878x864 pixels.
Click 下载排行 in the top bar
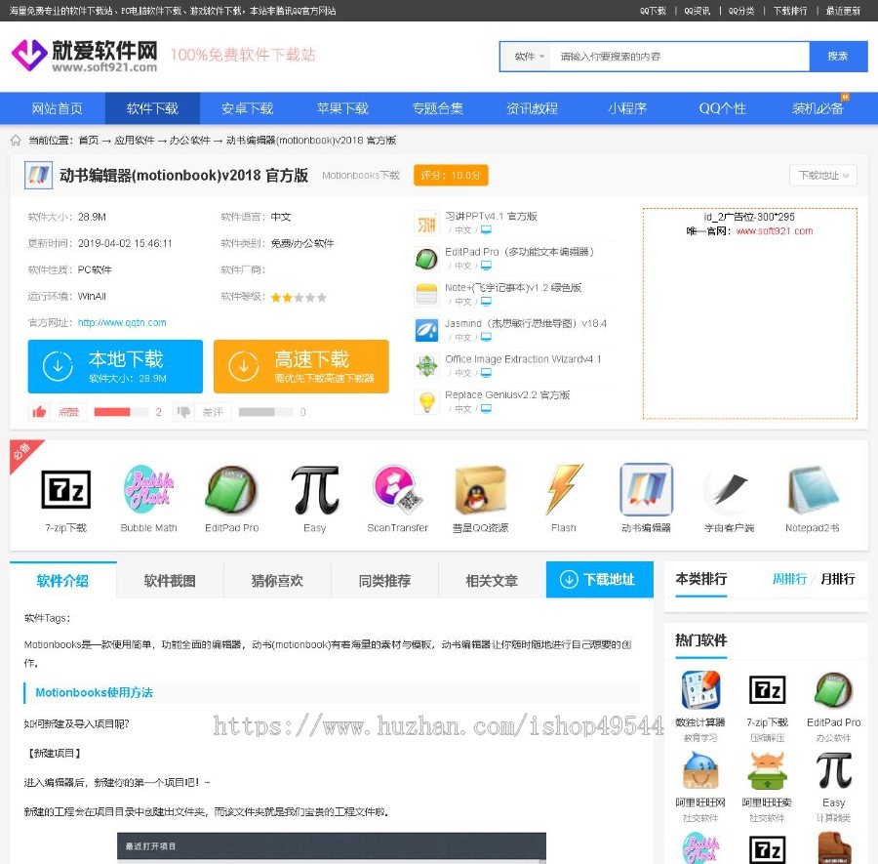[x=790, y=11]
